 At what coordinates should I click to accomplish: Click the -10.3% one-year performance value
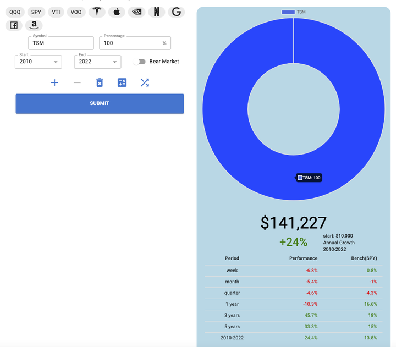pyautogui.click(x=310, y=304)
